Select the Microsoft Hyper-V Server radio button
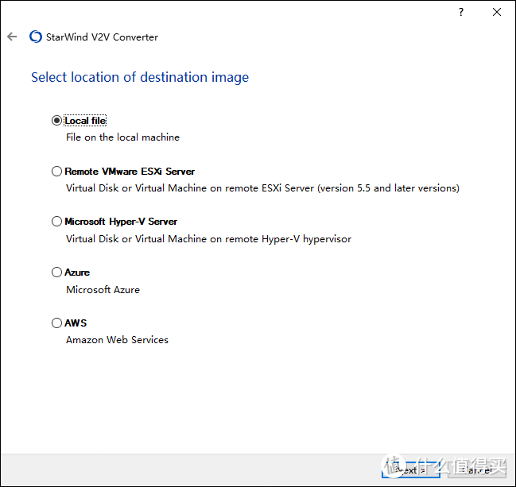Viewport: 516px width, 487px height. pos(56,222)
